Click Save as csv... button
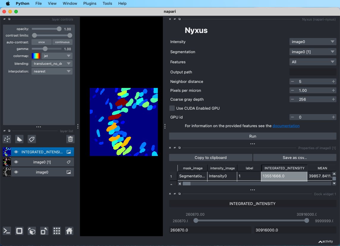Image resolution: width=340 pixels, height=246 pixels. pyautogui.click(x=295, y=157)
